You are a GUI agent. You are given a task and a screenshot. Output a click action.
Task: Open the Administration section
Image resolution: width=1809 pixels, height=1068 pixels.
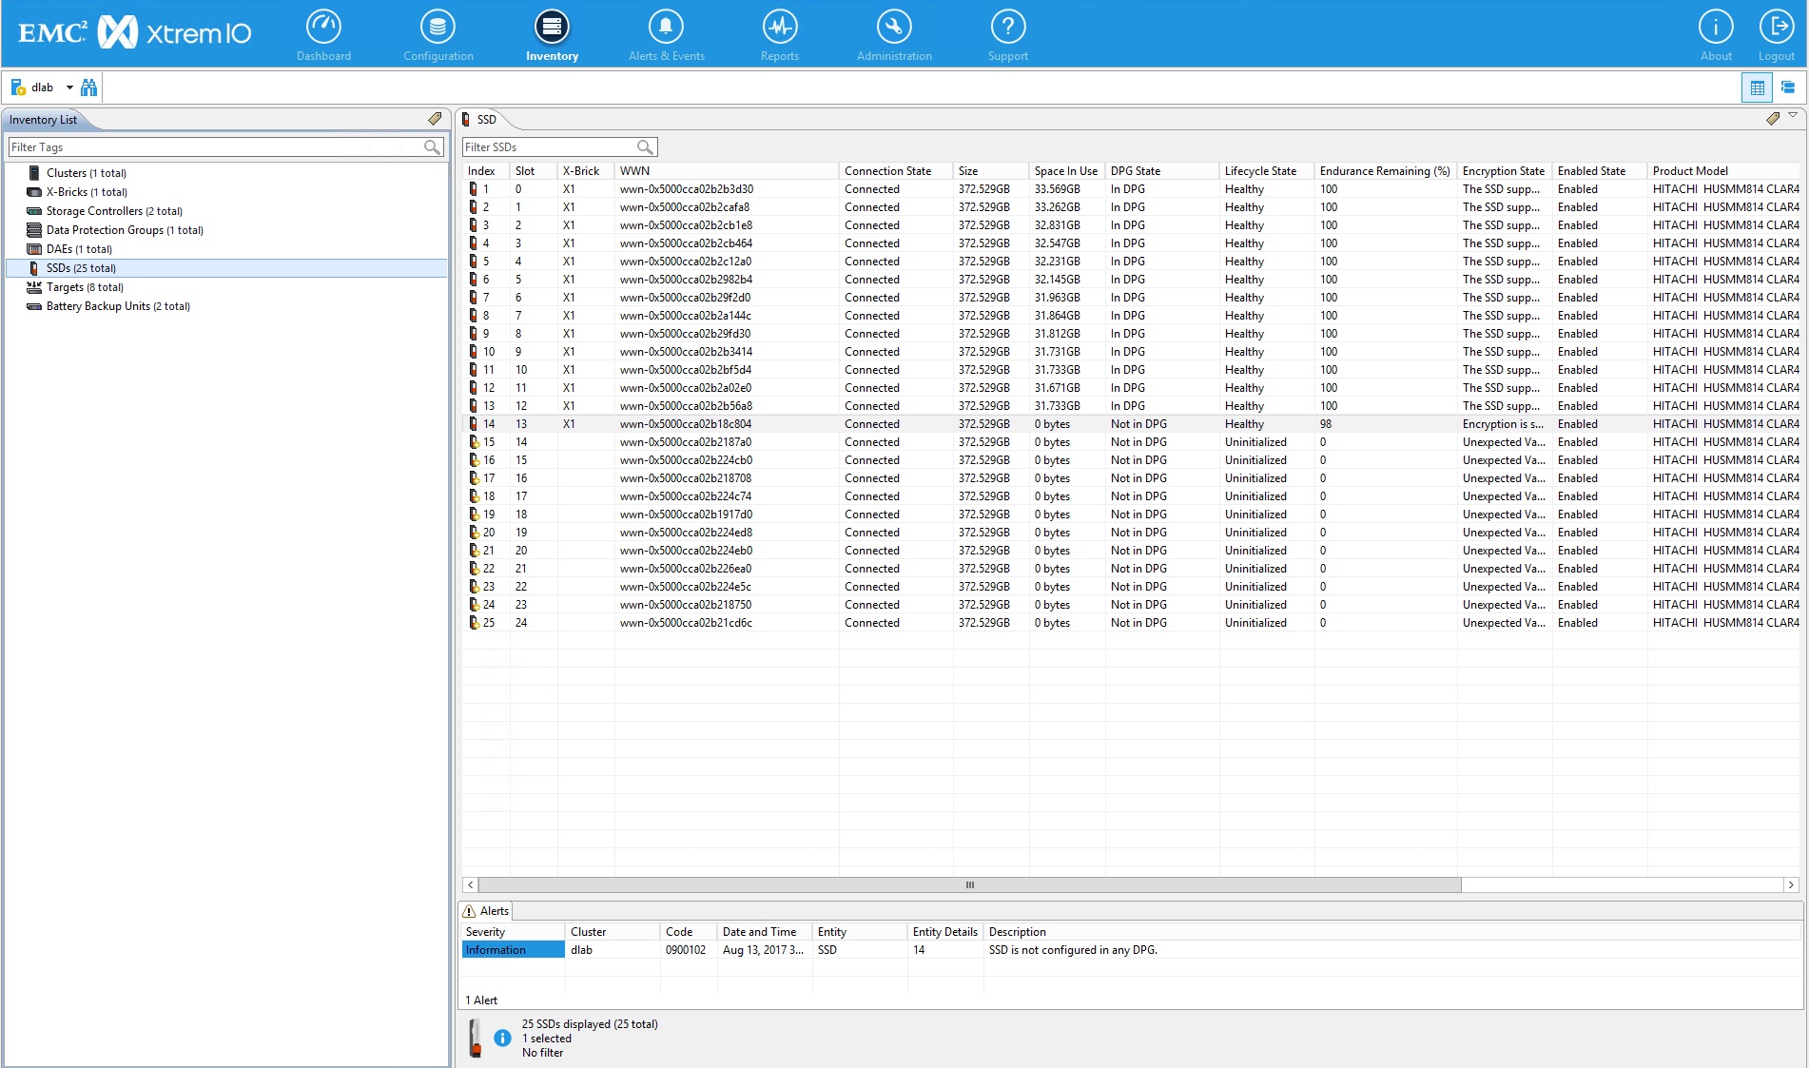893,33
